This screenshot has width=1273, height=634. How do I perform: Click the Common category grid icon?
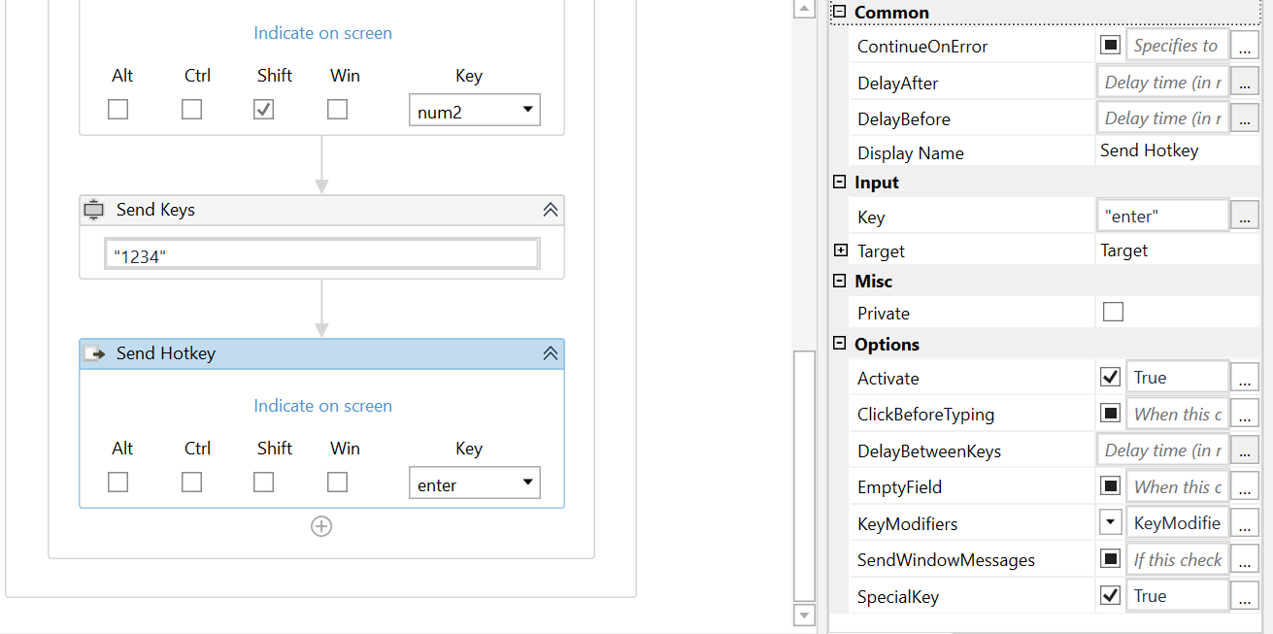(x=837, y=12)
